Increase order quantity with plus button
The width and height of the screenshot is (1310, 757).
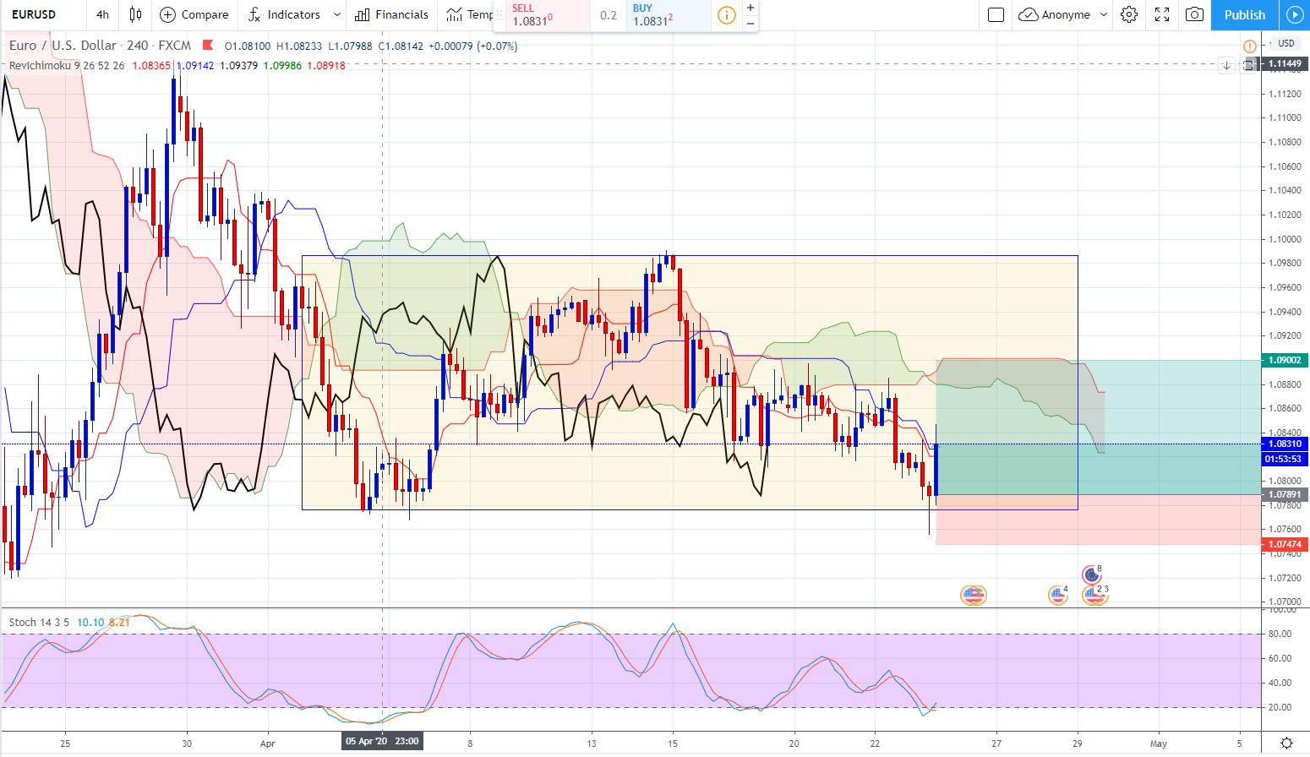(x=750, y=8)
